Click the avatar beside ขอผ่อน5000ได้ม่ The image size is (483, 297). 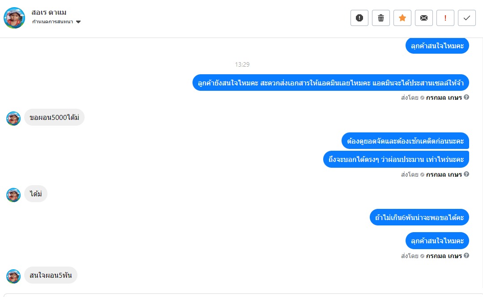13,119
